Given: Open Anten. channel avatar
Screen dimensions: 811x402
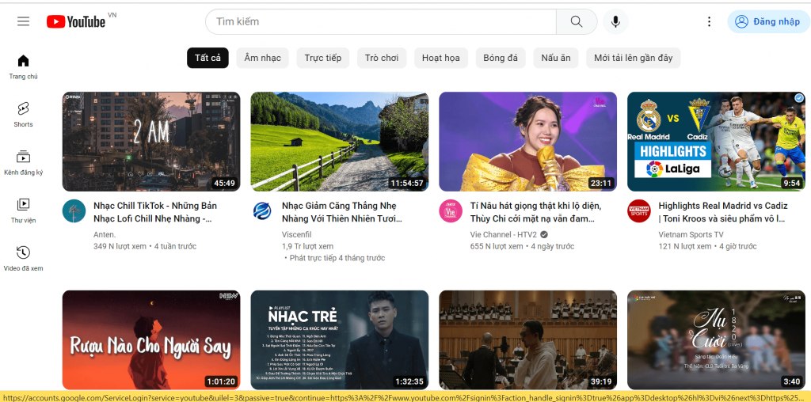Looking at the screenshot, I should [x=74, y=210].
